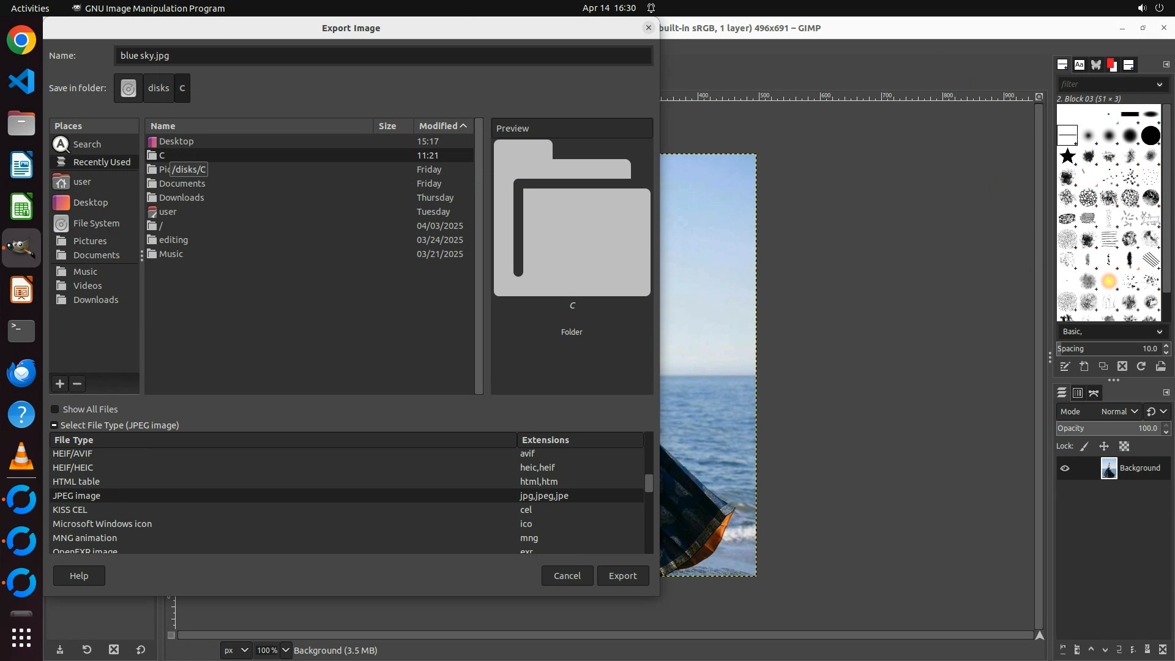The image size is (1175, 661).
Task: Click the refresh brushes icon
Action: pyautogui.click(x=1141, y=367)
